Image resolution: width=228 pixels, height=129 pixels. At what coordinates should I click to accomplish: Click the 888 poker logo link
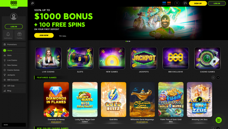[x=164, y=3]
